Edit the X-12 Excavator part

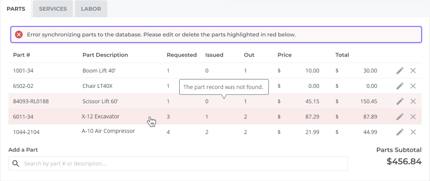click(400, 117)
